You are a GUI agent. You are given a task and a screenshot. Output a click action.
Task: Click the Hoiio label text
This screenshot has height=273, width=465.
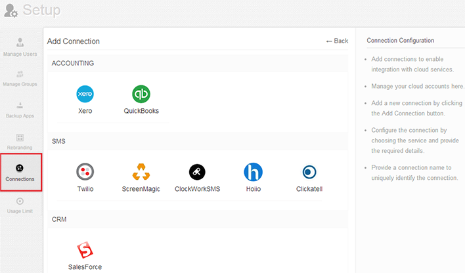tap(254, 189)
